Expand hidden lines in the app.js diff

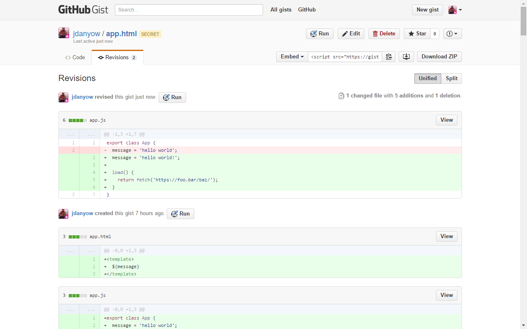[71, 134]
